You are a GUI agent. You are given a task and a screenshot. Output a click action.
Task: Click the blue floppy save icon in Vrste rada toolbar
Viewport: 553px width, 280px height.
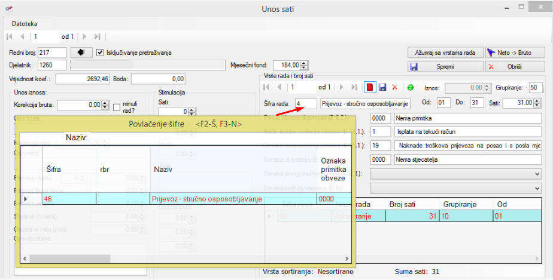[382, 87]
